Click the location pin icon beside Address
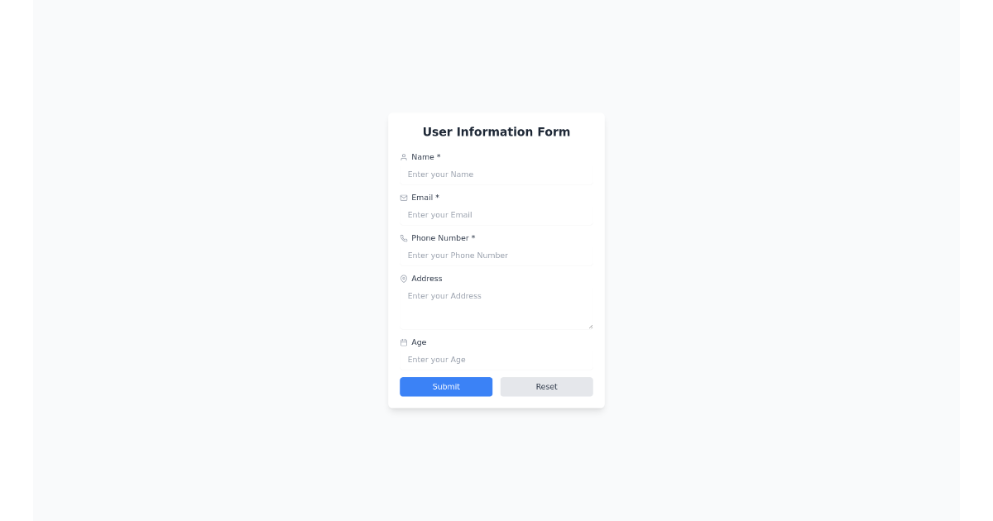Image resolution: width=993 pixels, height=521 pixels. click(x=403, y=279)
